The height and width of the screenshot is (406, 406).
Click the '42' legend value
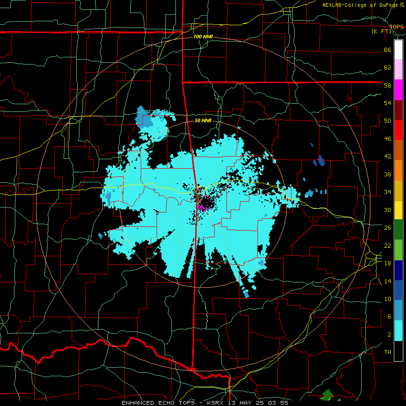tap(388, 157)
